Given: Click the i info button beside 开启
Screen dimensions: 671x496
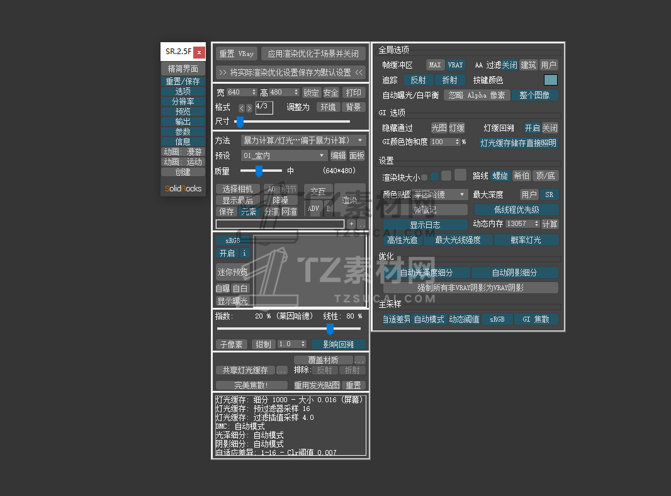Looking at the screenshot, I should point(244,253).
